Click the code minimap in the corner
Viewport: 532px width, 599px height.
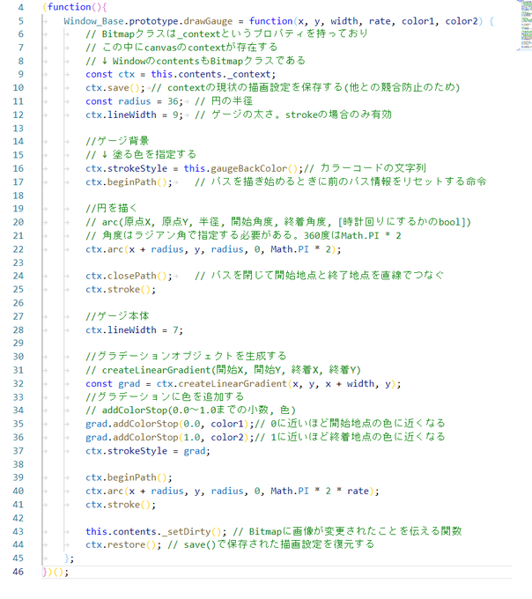tap(526, 26)
